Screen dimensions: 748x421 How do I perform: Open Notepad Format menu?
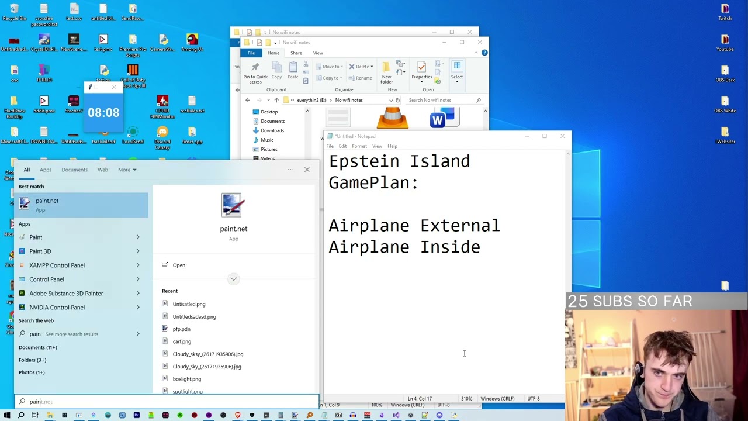point(359,146)
